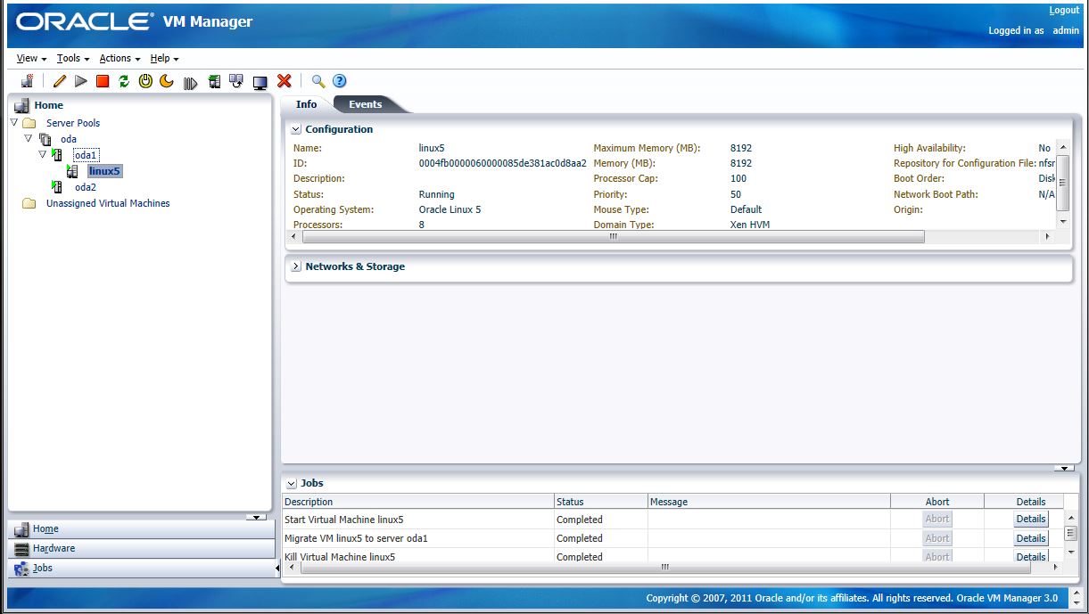
Task: Click the Server Pools folder icon
Action: coord(29,123)
